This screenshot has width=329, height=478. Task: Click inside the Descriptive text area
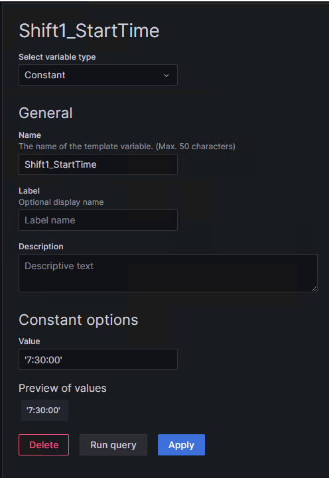click(168, 273)
